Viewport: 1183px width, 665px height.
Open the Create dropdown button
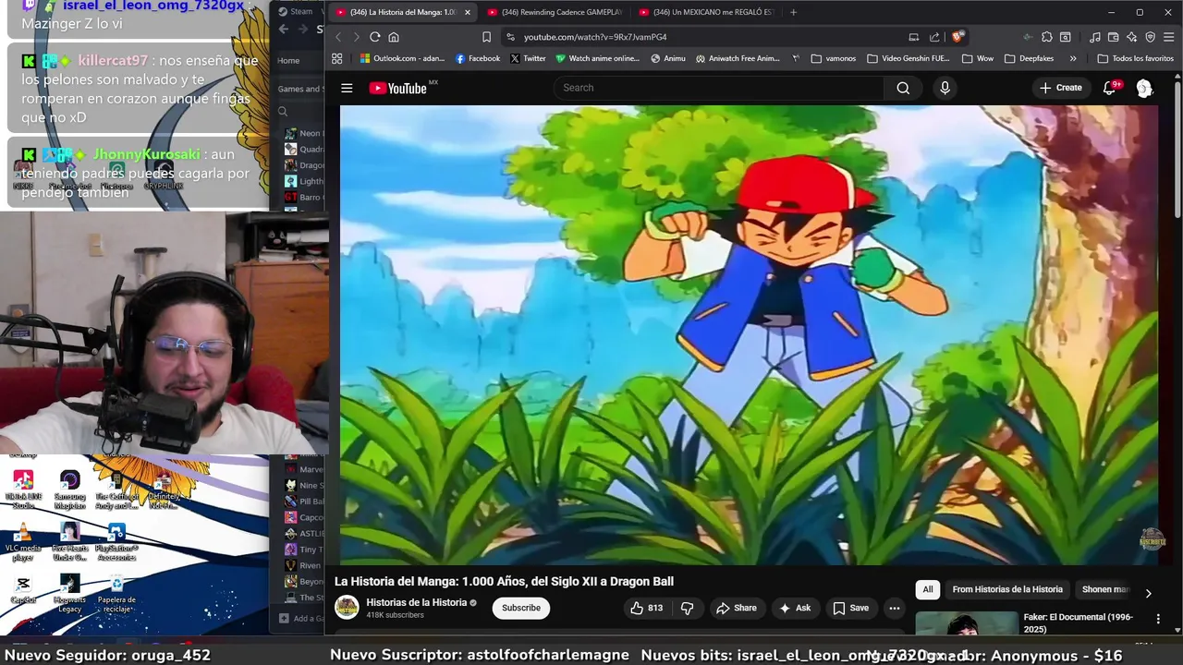point(1060,88)
